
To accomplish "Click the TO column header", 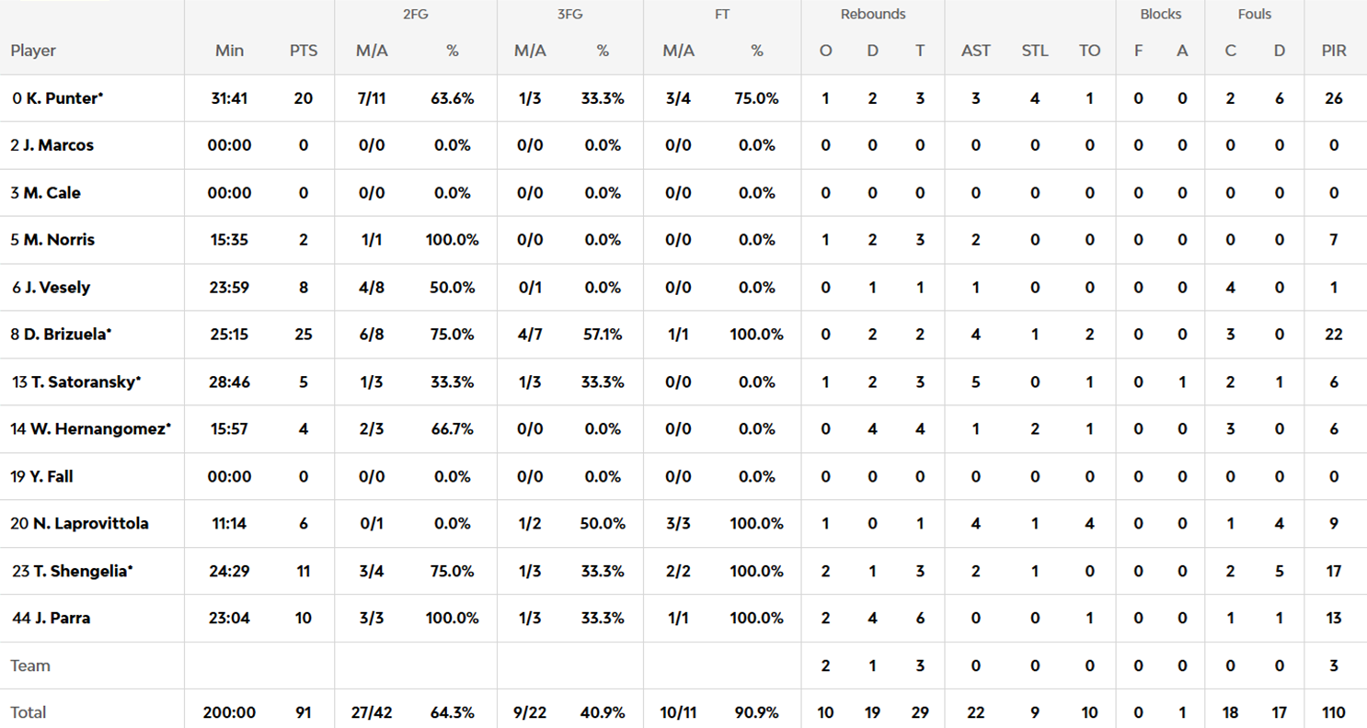I will click(1090, 51).
